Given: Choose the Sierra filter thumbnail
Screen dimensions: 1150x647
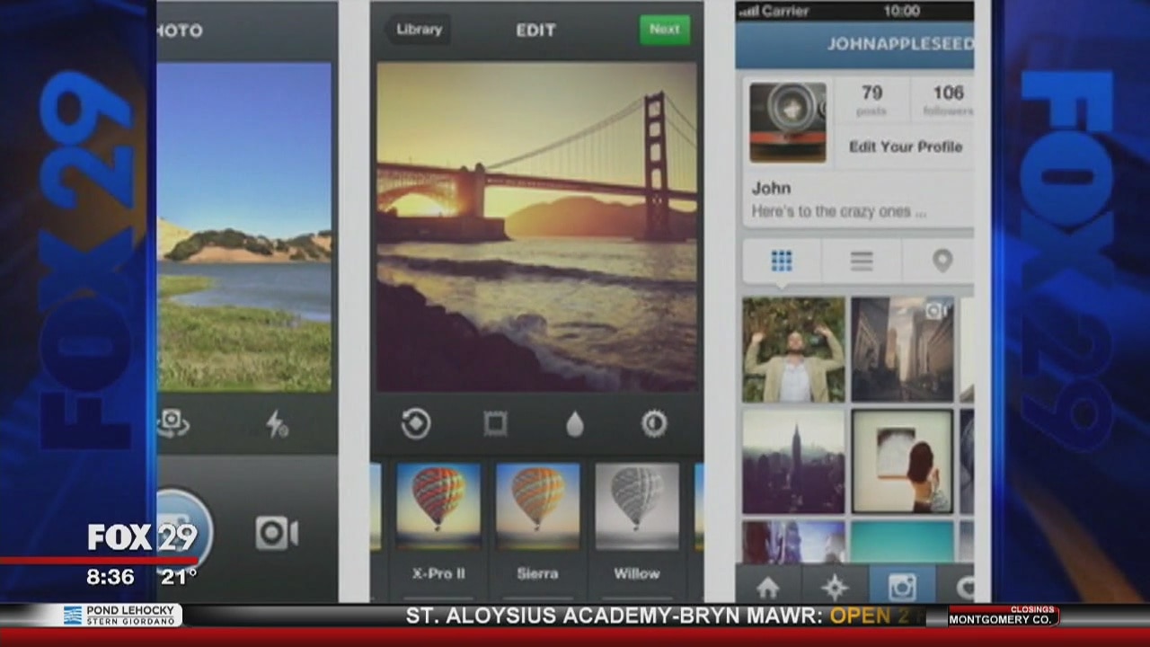Looking at the screenshot, I should (537, 506).
